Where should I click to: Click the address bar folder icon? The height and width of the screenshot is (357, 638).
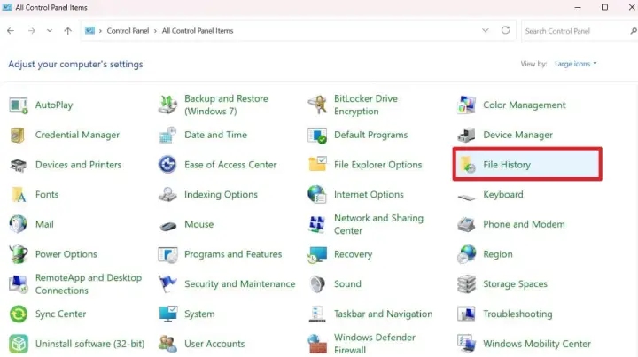tap(89, 31)
